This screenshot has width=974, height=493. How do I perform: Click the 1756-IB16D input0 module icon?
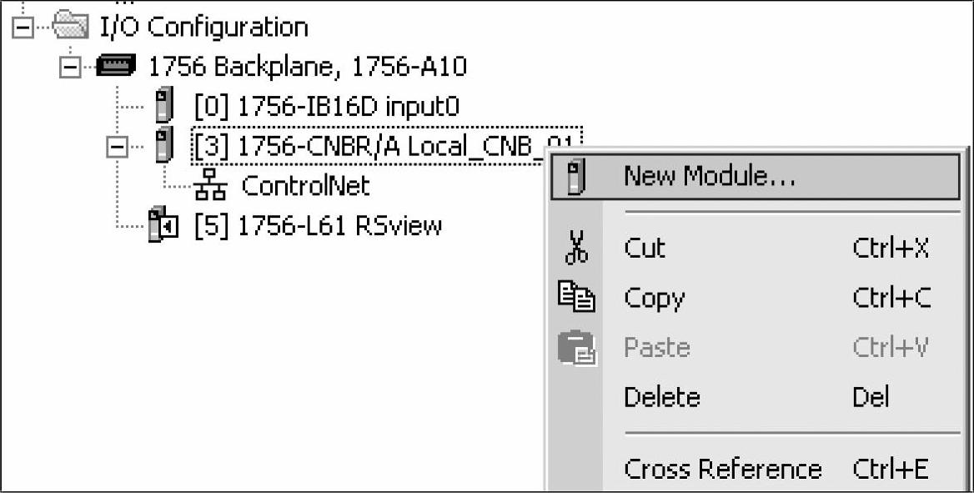(163, 106)
